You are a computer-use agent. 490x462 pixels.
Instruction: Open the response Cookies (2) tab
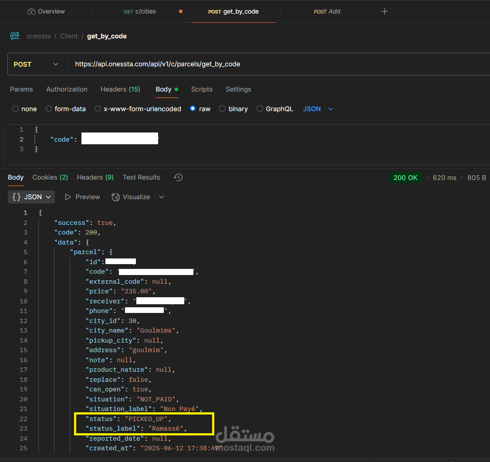tap(50, 177)
